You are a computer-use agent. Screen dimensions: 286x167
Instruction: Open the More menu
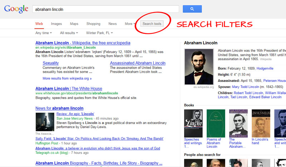click(x=130, y=24)
